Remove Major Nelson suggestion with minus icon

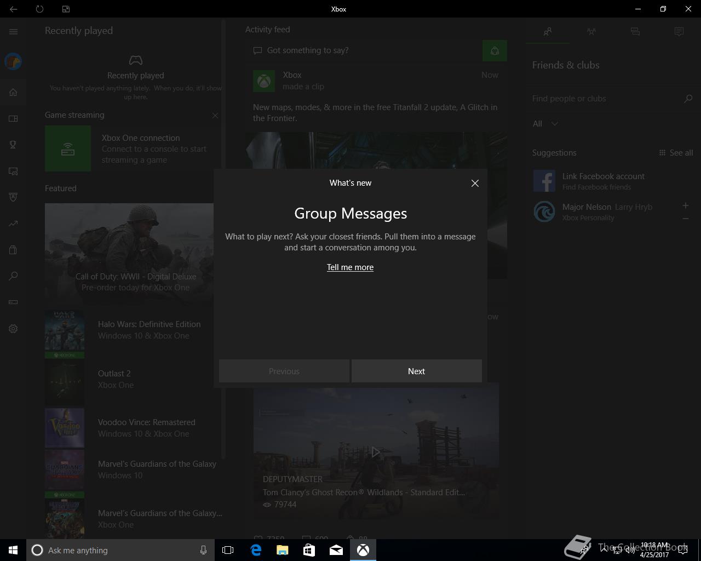click(x=685, y=219)
